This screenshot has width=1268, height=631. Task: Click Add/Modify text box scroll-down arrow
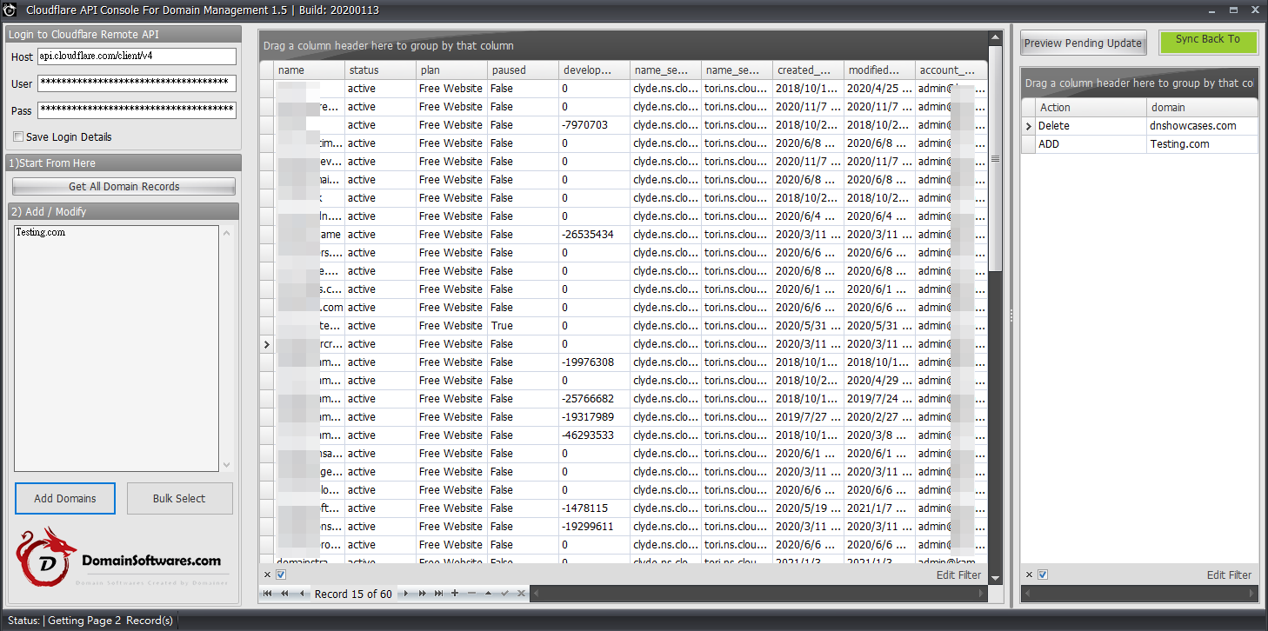227,465
